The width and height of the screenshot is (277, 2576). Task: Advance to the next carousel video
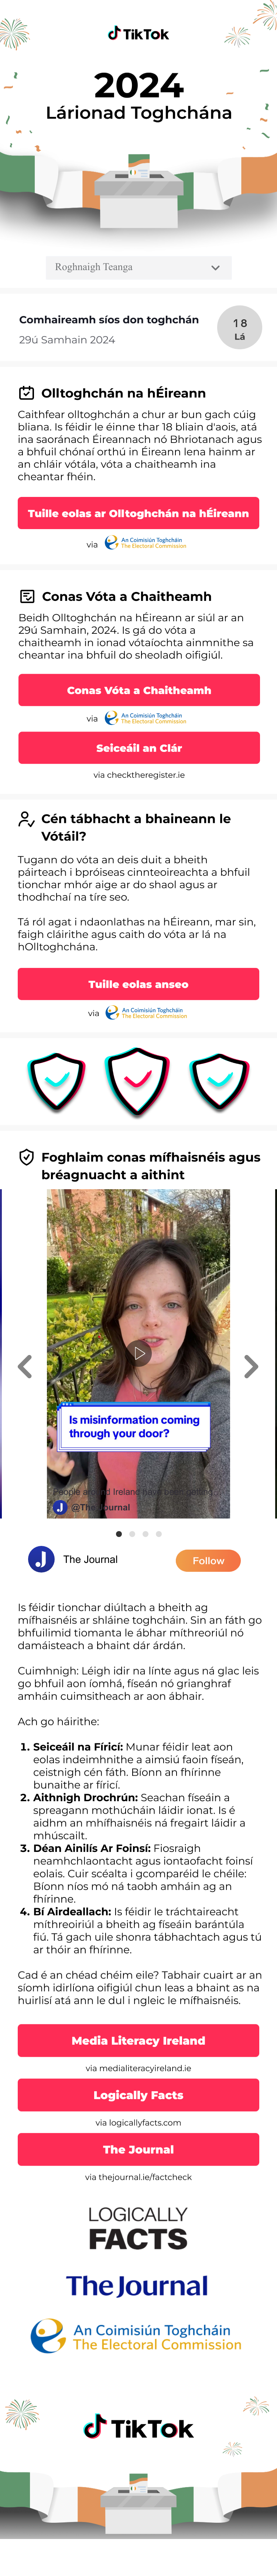251,1366
